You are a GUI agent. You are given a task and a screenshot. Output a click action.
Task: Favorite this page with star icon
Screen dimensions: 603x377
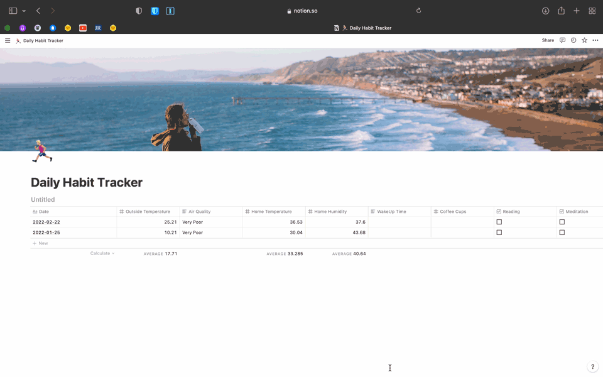coord(584,40)
